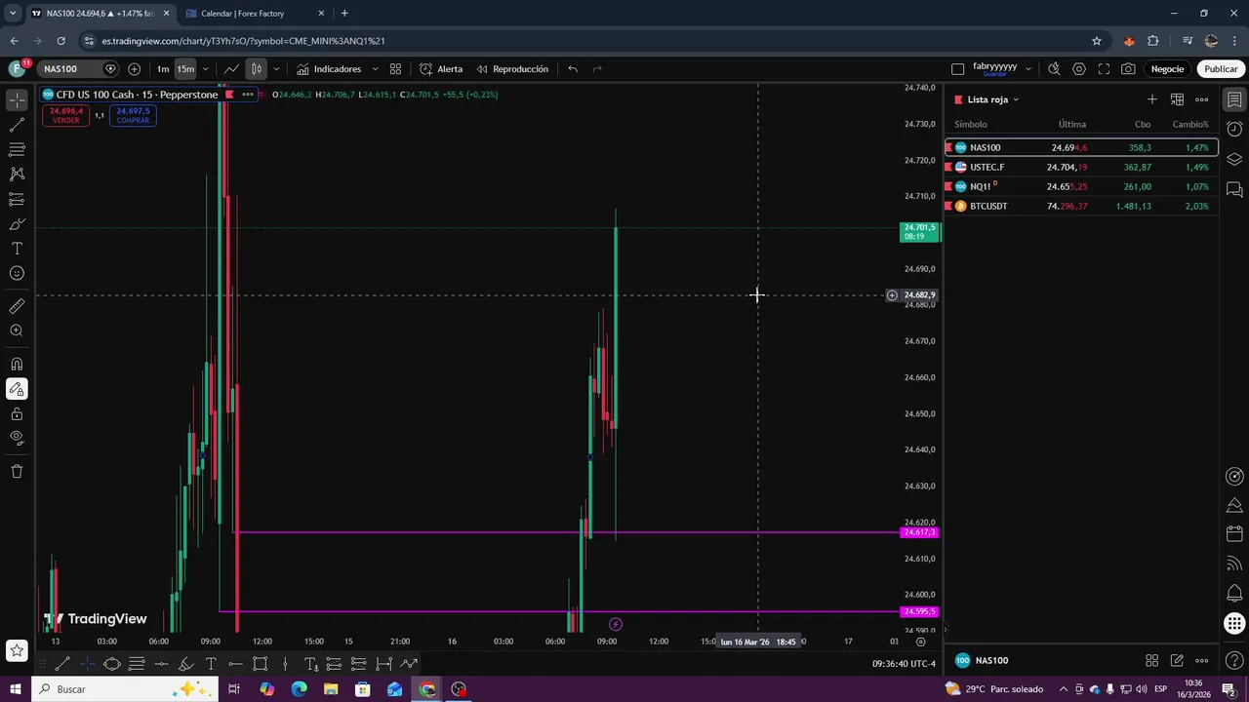Open the alerts clock panel in right sidebar
1249x702 pixels.
tap(1234, 129)
